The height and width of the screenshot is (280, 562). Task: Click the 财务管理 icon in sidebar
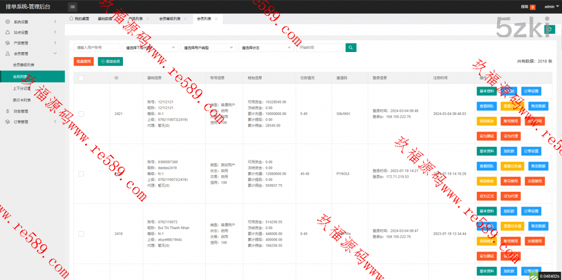point(7,111)
